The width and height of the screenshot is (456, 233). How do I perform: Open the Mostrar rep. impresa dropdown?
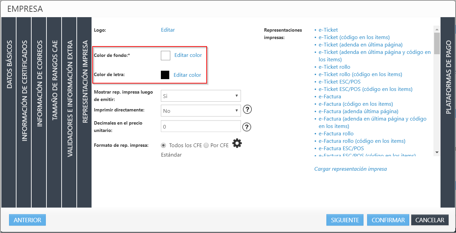point(201,96)
